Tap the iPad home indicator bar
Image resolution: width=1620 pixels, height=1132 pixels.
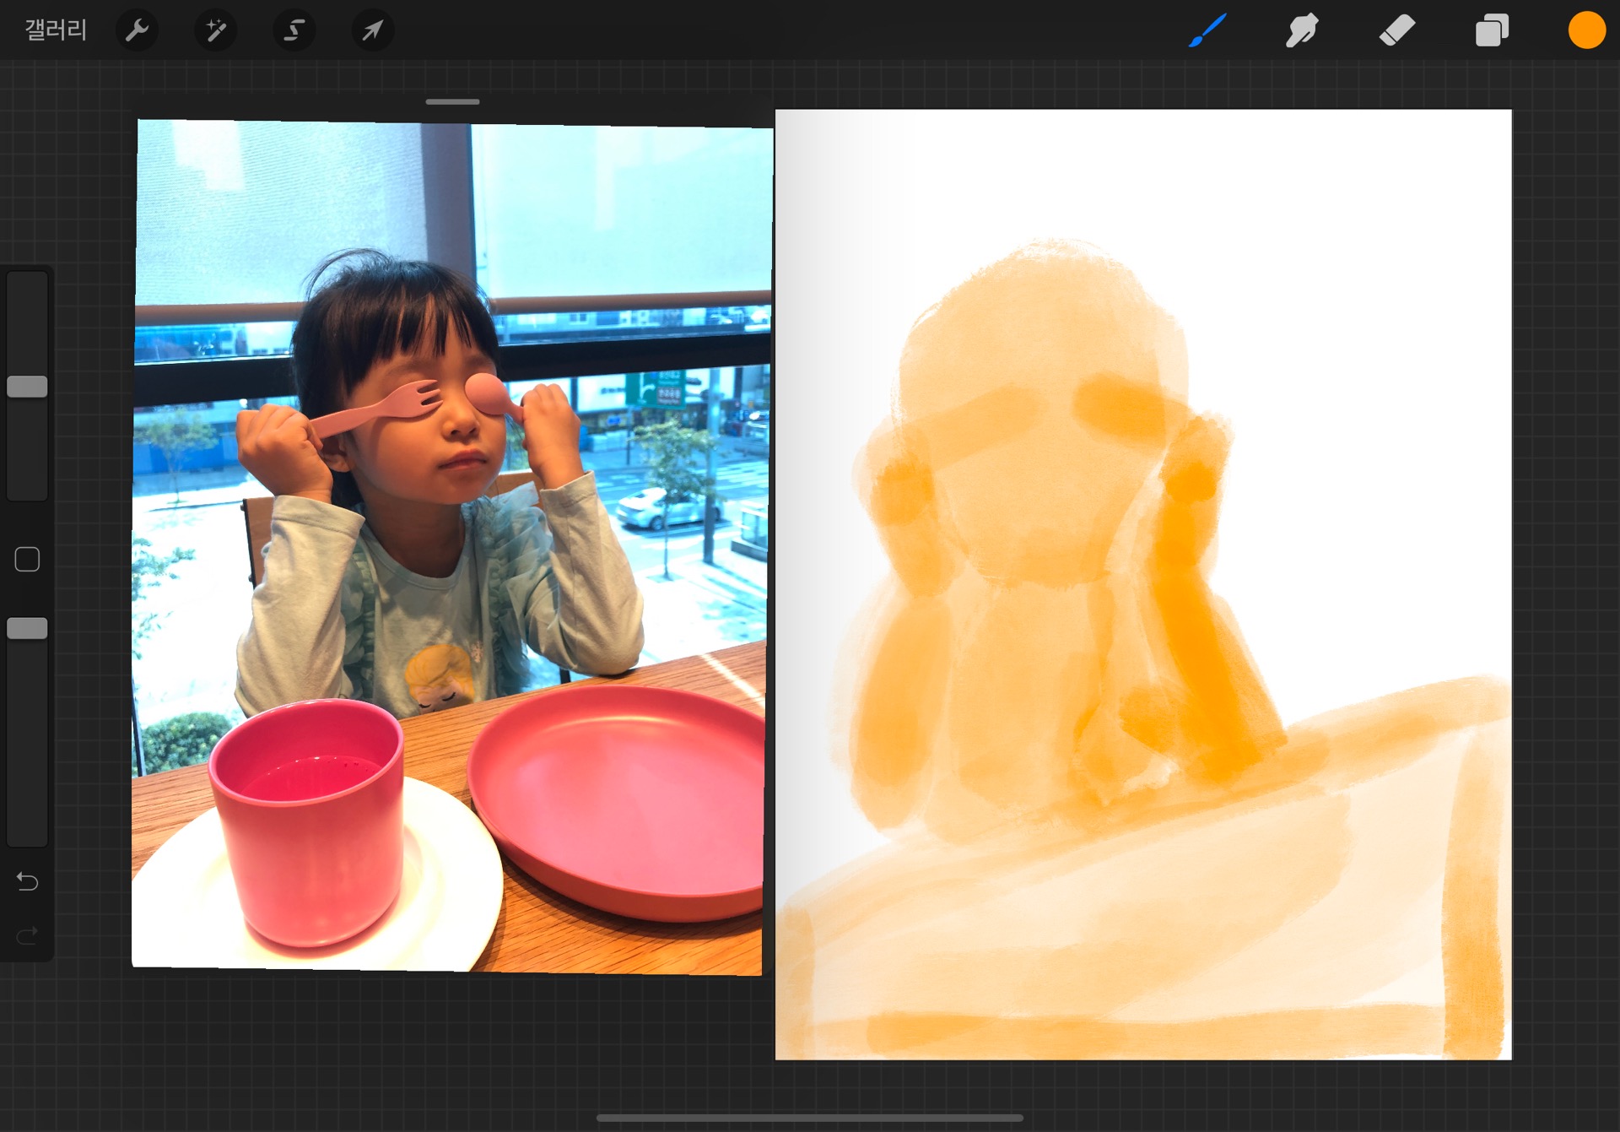point(809,1118)
